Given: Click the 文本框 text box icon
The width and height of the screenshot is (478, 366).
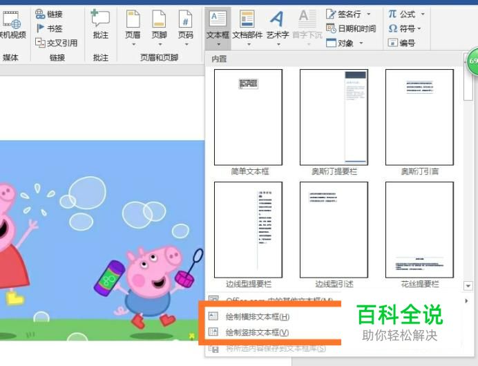Looking at the screenshot, I should point(218,19).
